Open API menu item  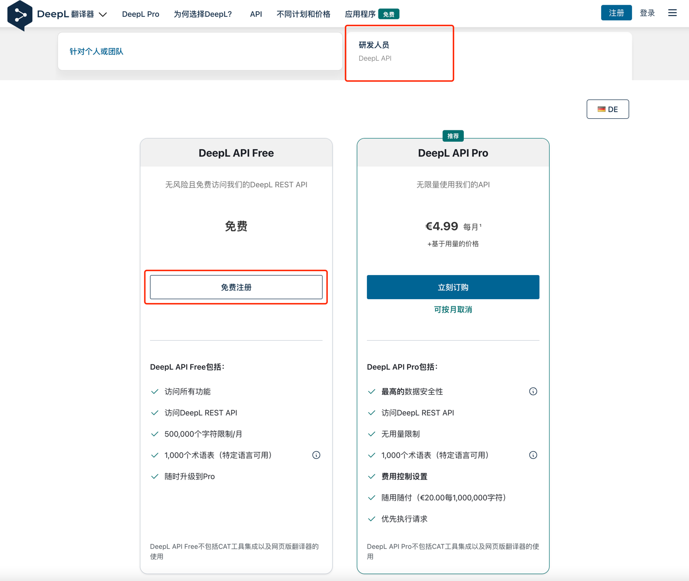click(256, 14)
